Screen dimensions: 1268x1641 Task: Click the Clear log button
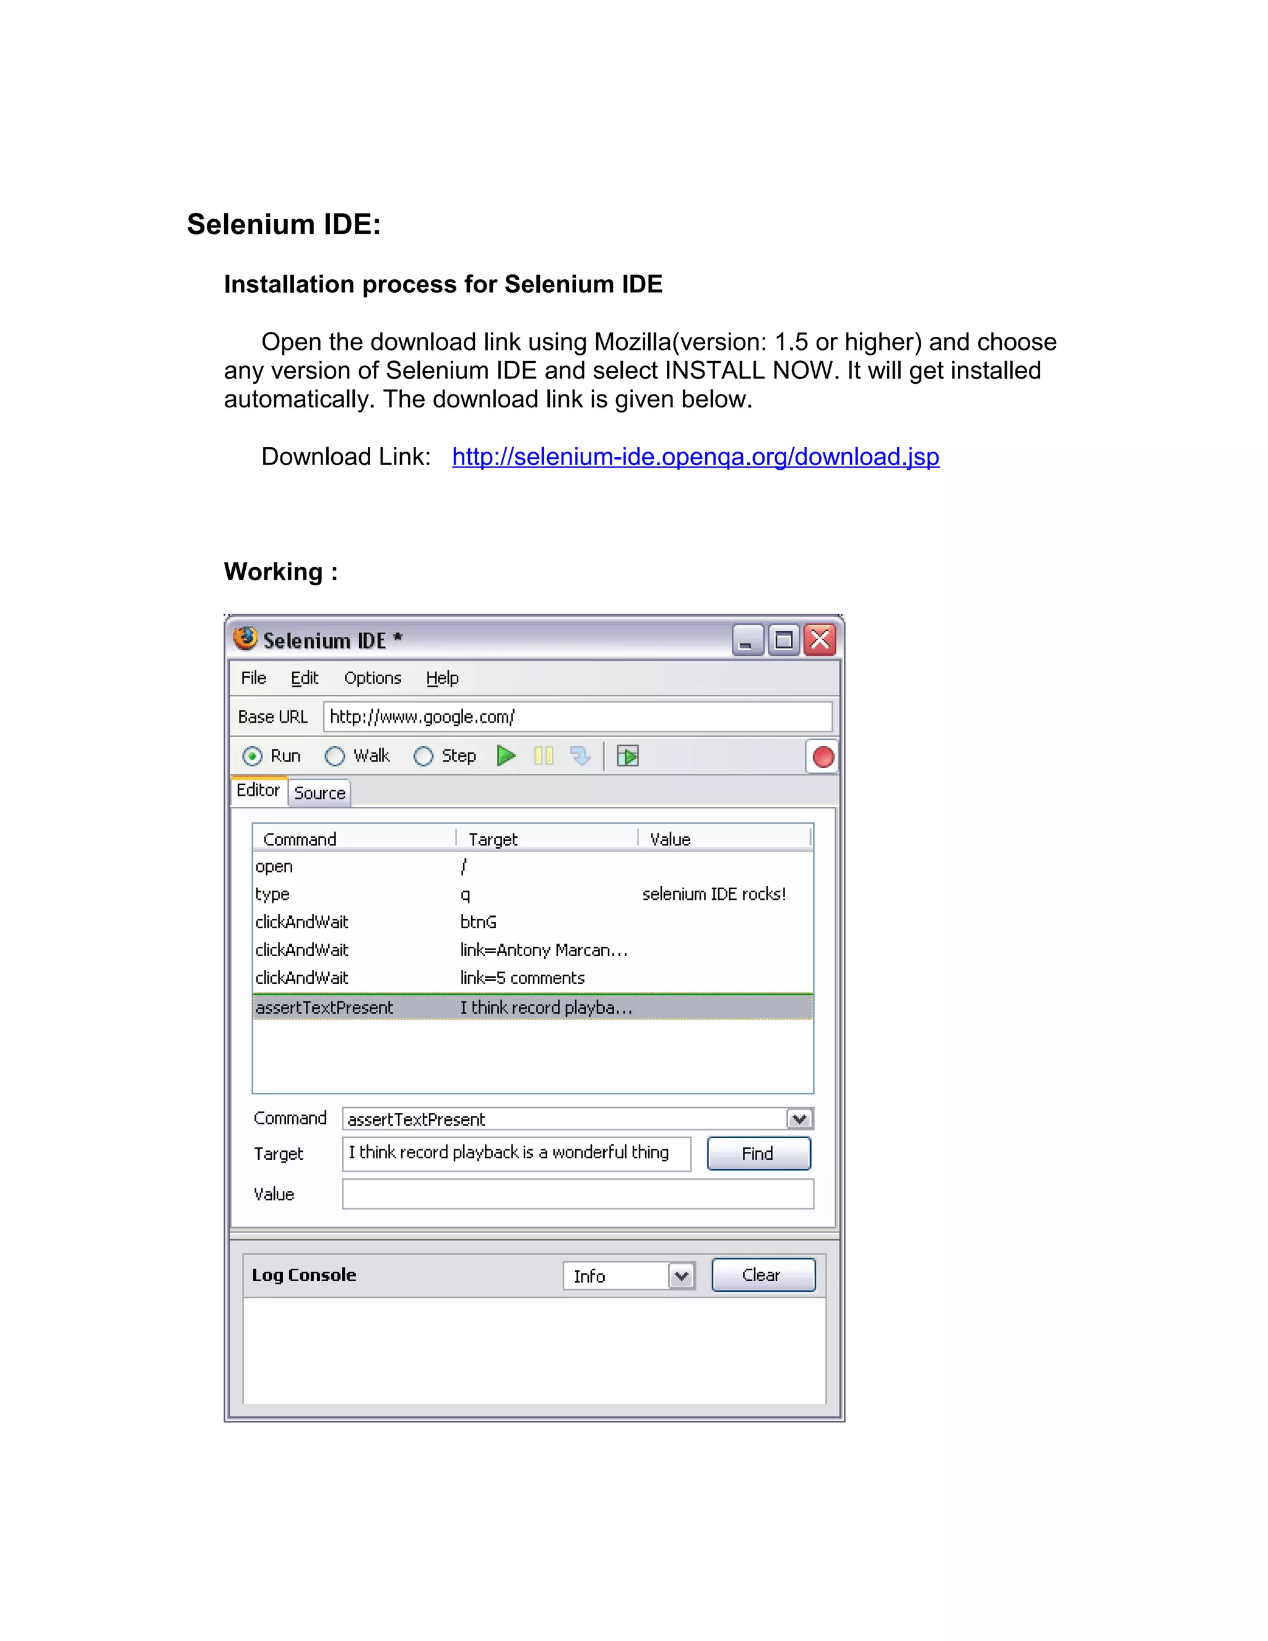point(763,1275)
